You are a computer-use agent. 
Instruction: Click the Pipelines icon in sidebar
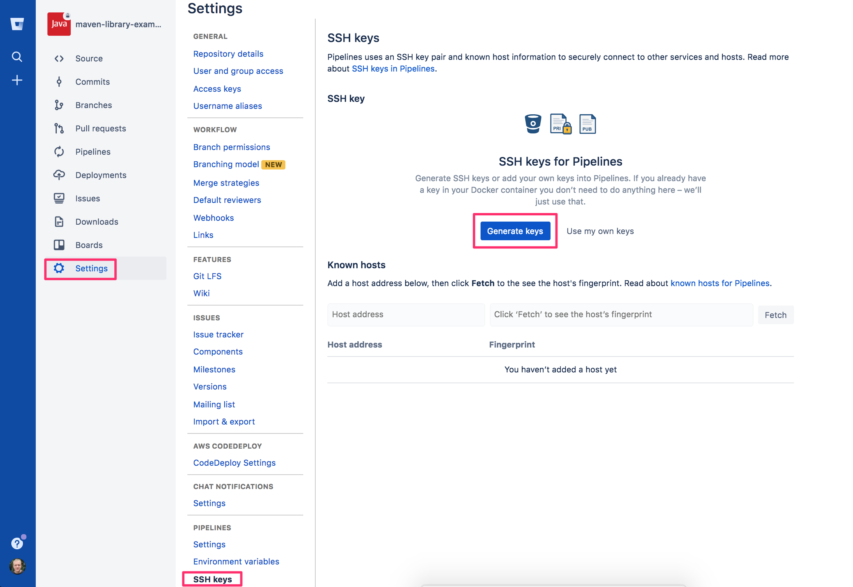(59, 152)
